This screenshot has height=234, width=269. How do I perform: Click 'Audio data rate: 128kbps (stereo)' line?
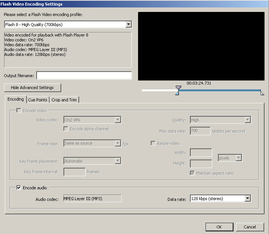(x=35, y=54)
